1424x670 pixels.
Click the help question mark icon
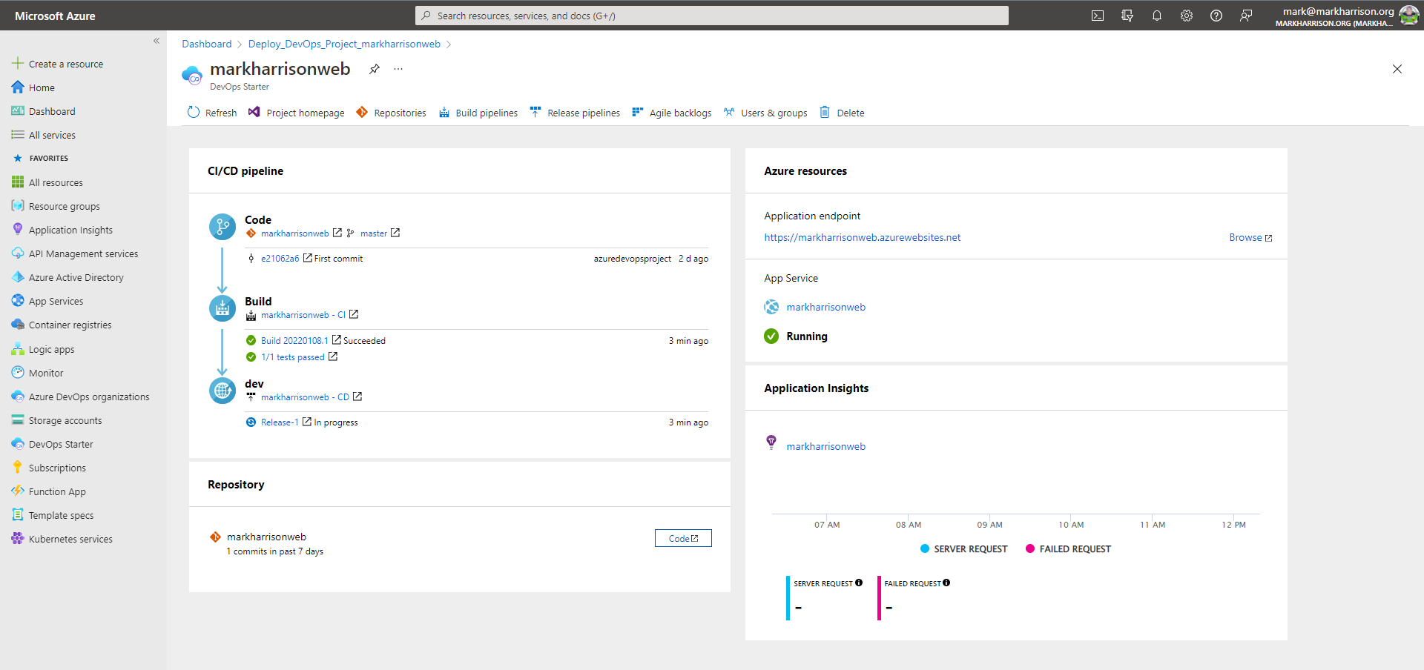(x=1216, y=16)
